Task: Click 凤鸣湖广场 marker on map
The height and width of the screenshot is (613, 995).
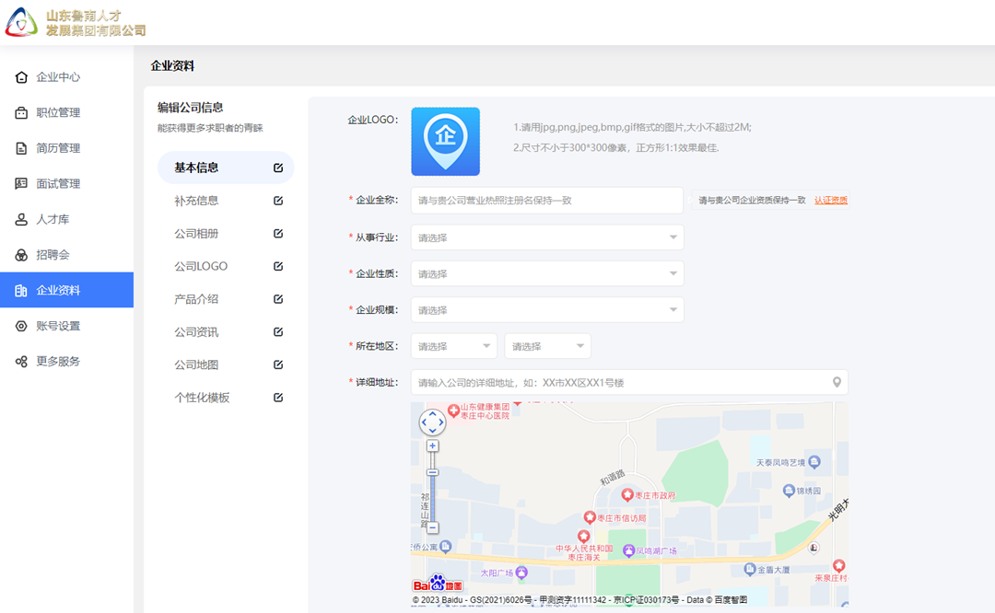Action: pyautogui.click(x=628, y=550)
